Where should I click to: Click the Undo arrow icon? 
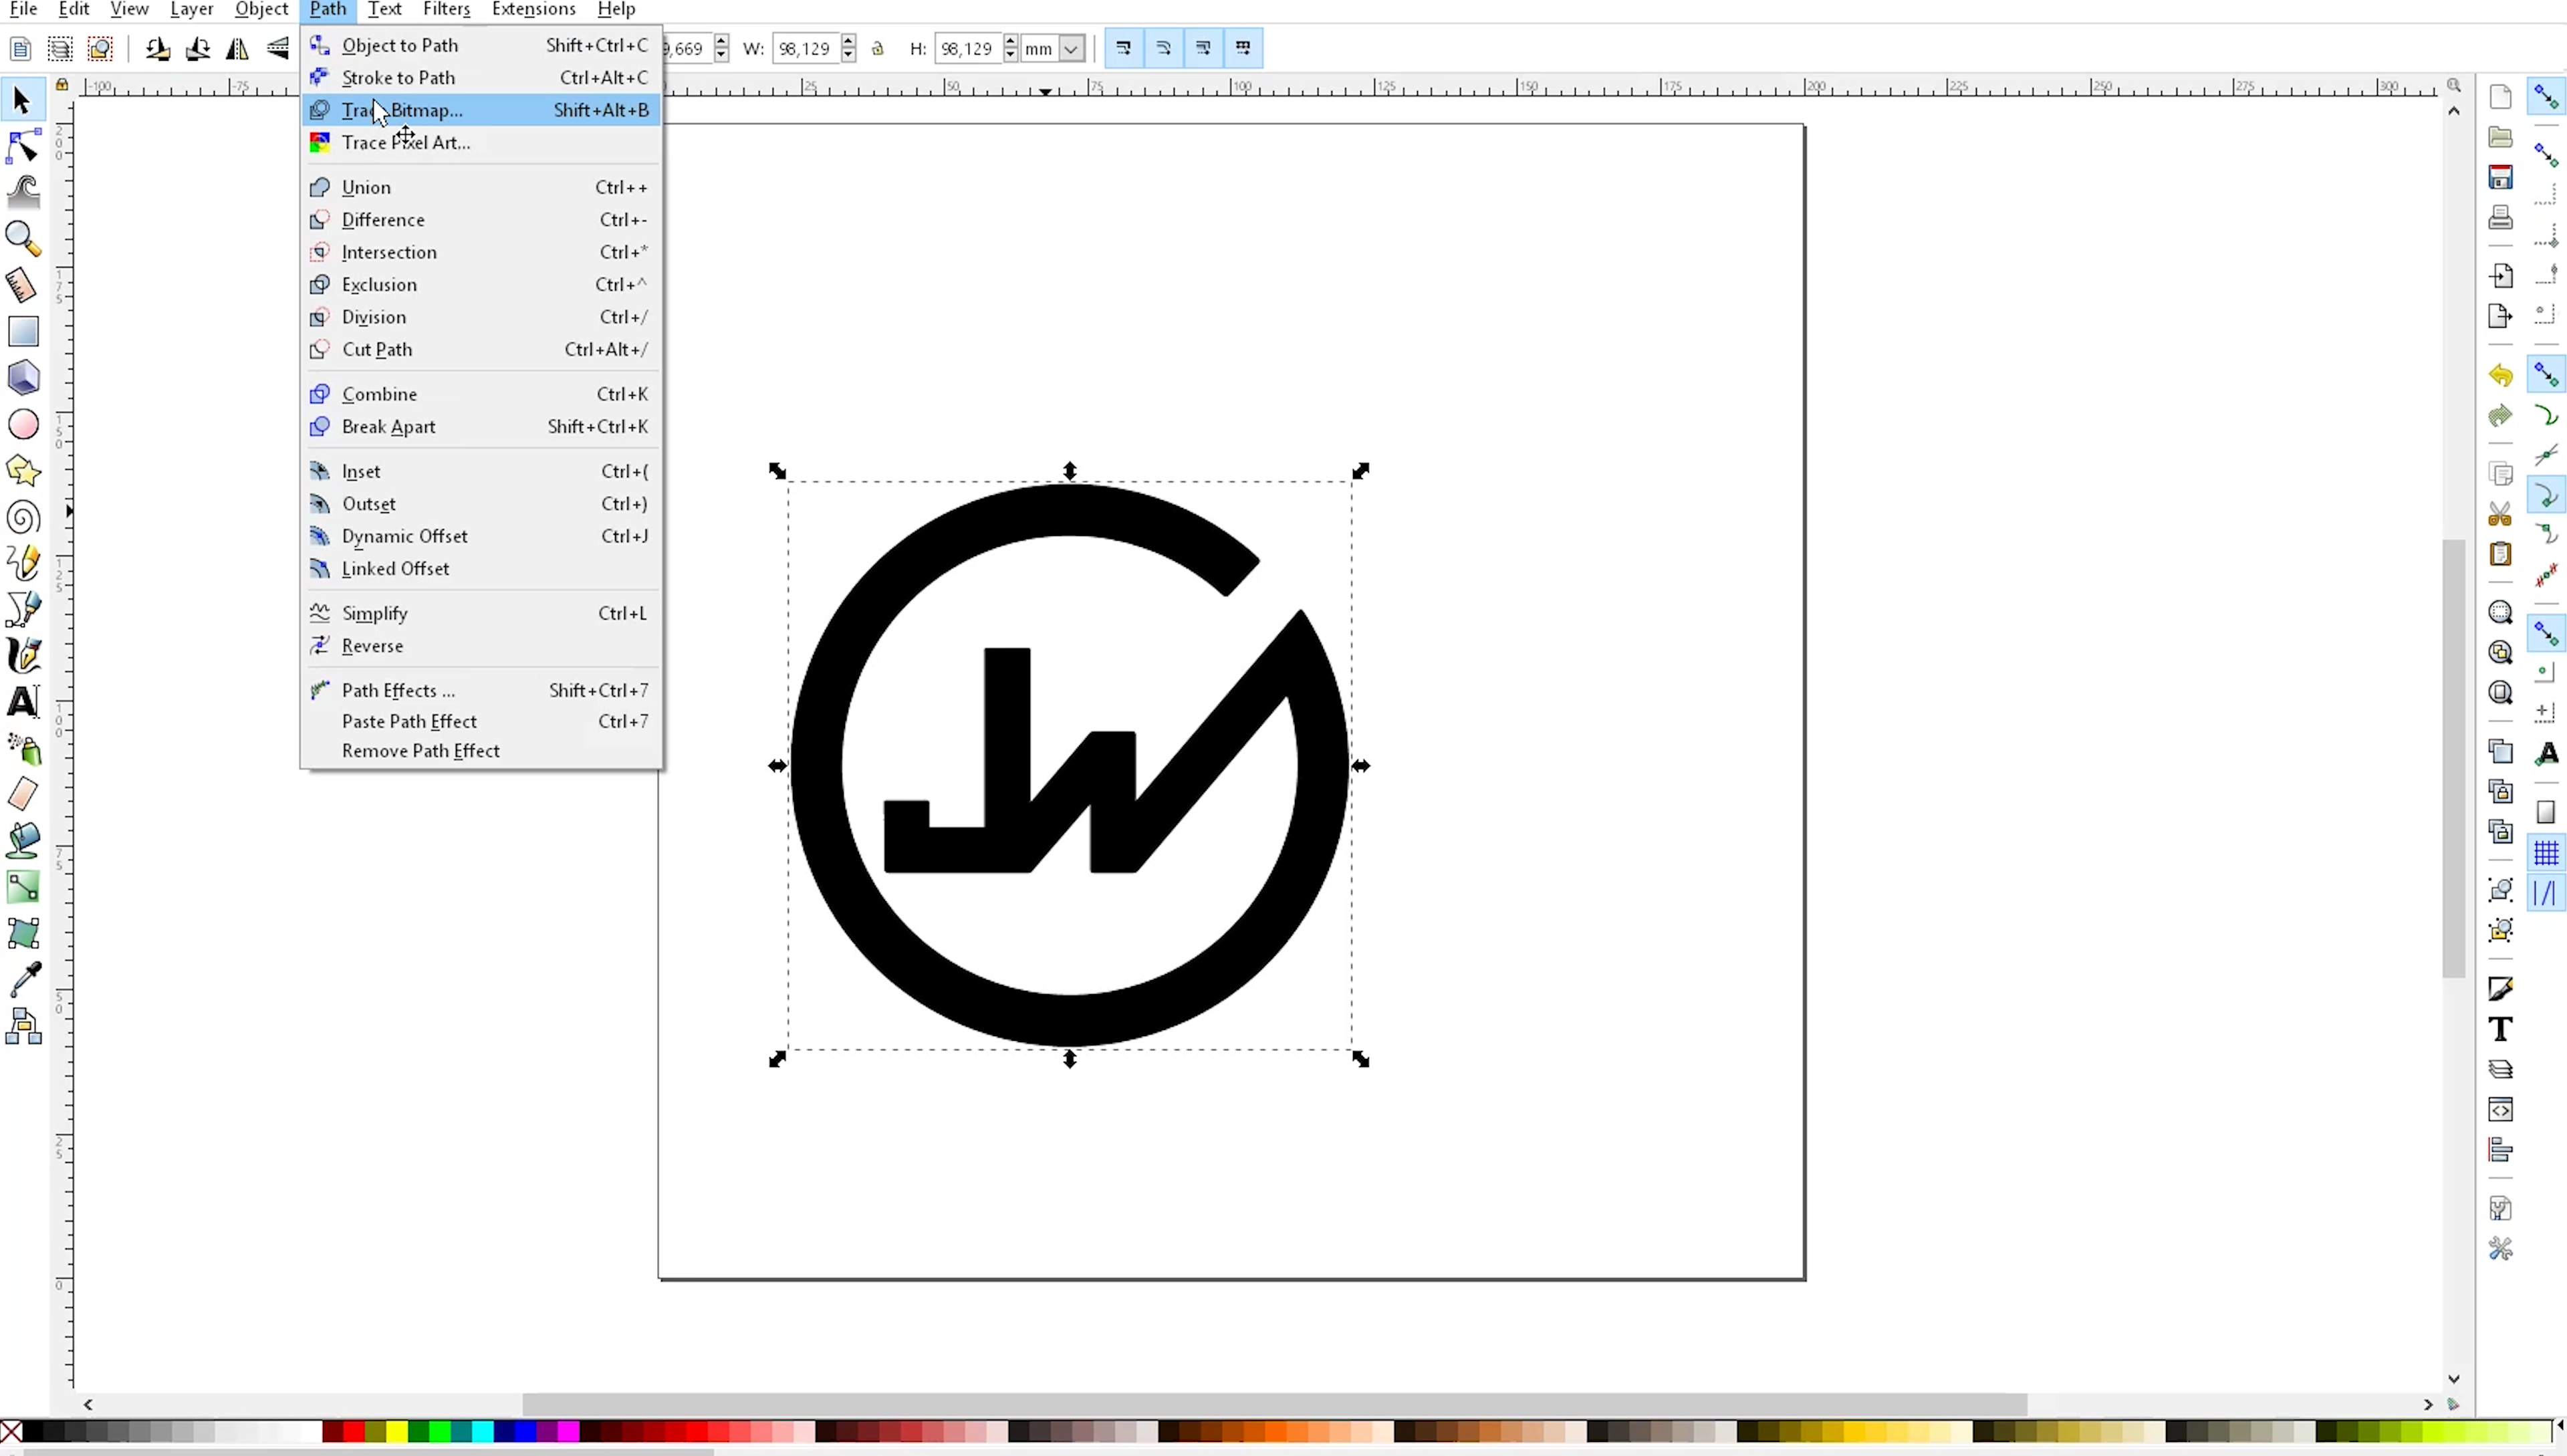tap(2500, 375)
